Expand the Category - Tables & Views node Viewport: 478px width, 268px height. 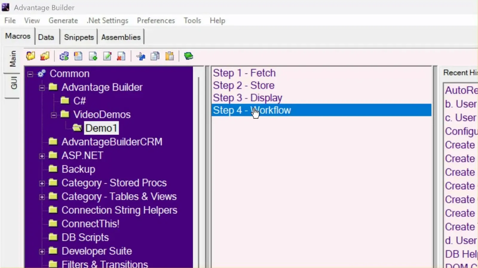42,197
